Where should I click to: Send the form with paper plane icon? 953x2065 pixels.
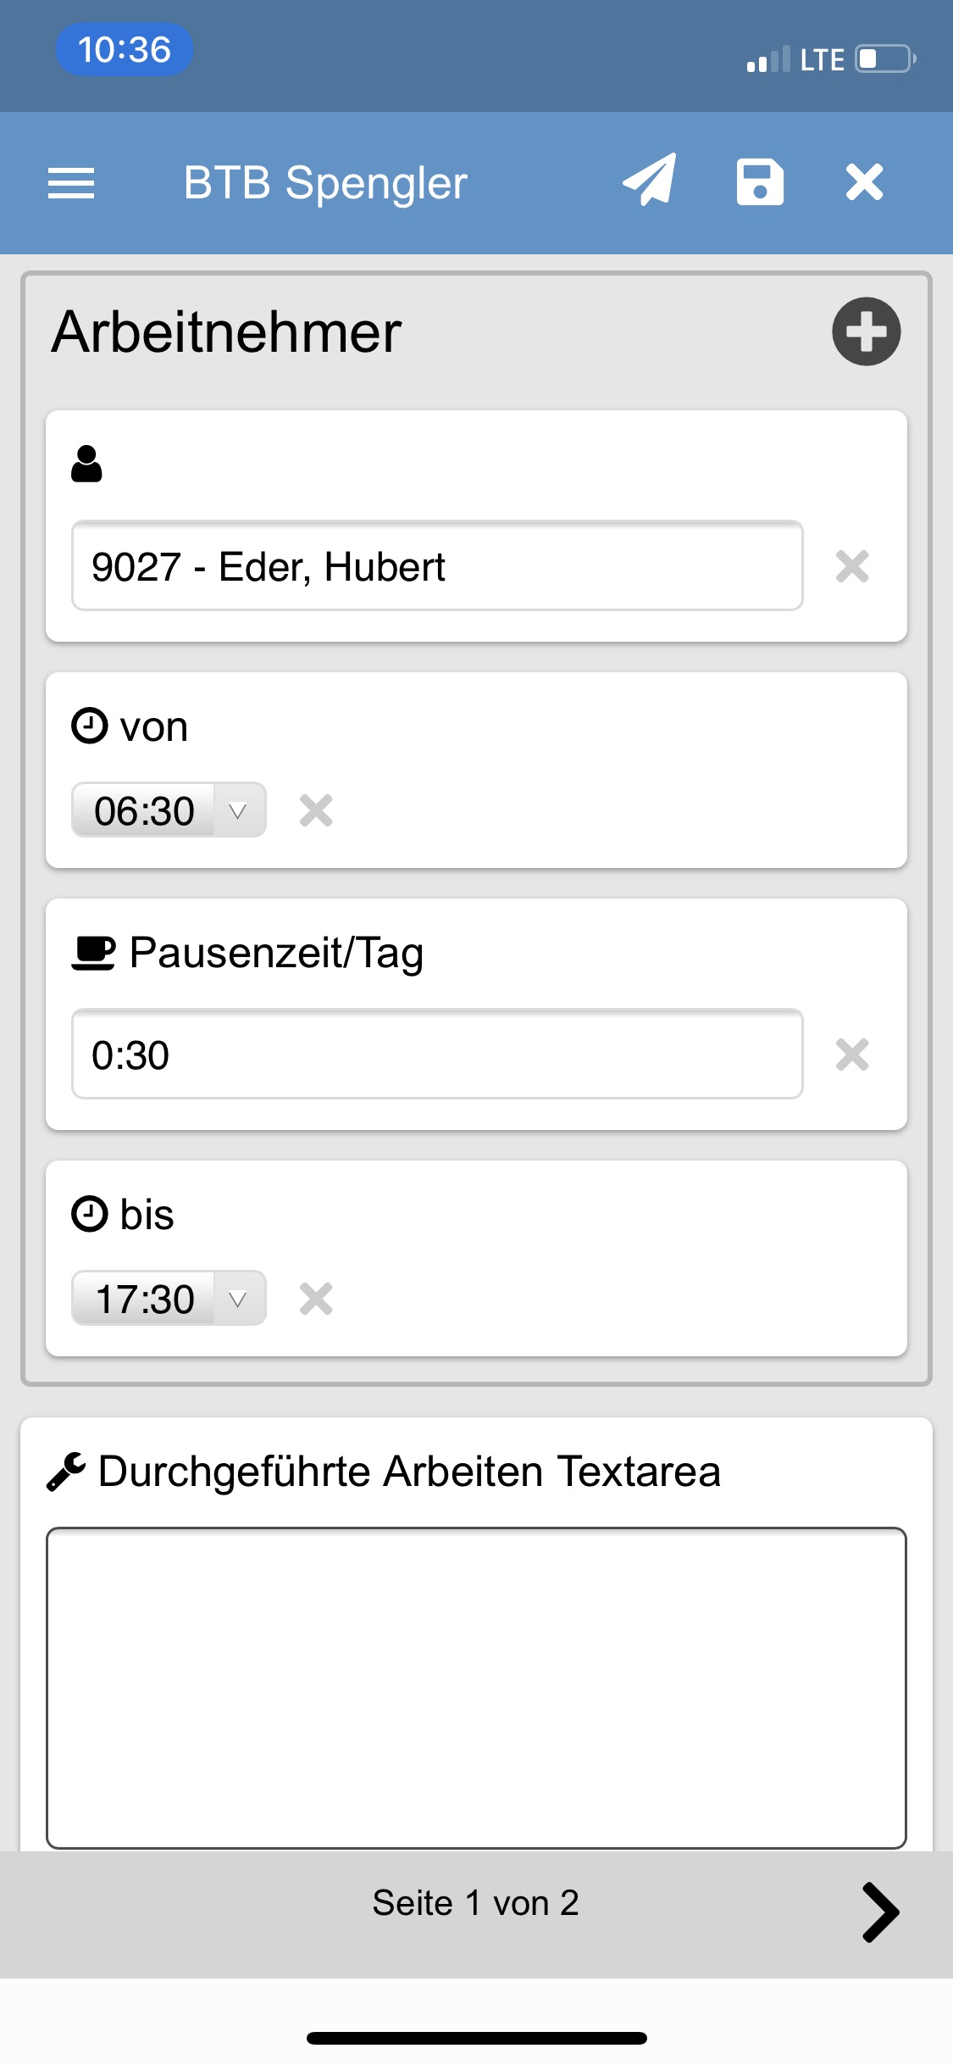[x=650, y=181]
